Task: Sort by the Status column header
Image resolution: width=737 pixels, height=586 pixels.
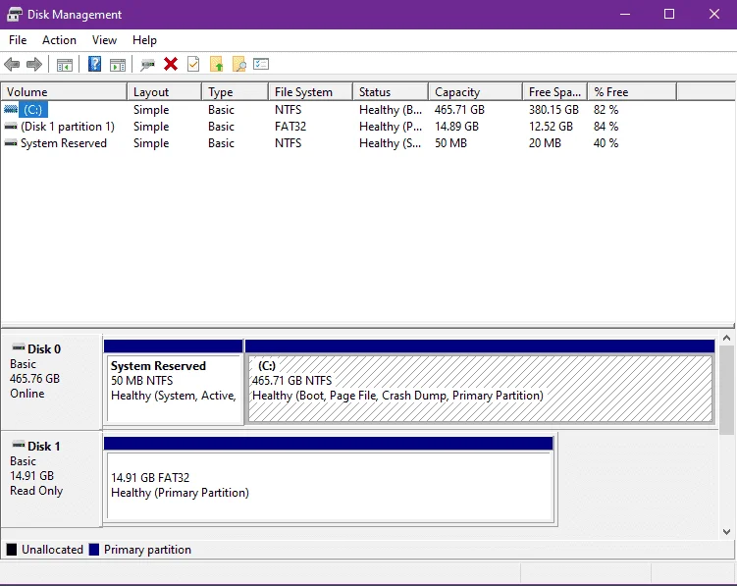Action: [x=391, y=92]
